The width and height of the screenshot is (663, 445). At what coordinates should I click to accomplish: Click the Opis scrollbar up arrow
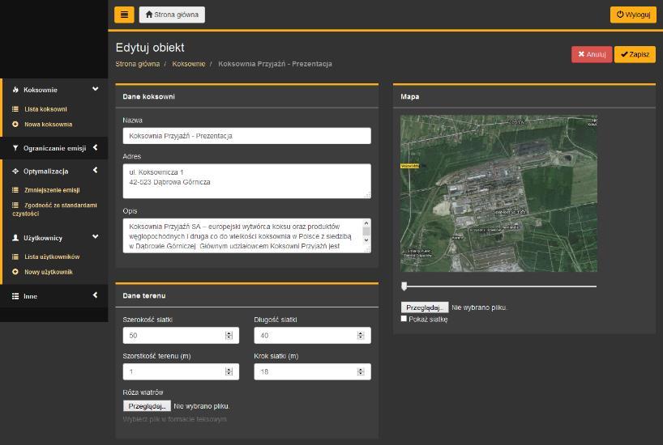(366, 223)
